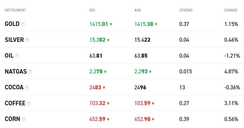Click the CORN ask price 452.98
244x128 pixels.
click(x=142, y=119)
